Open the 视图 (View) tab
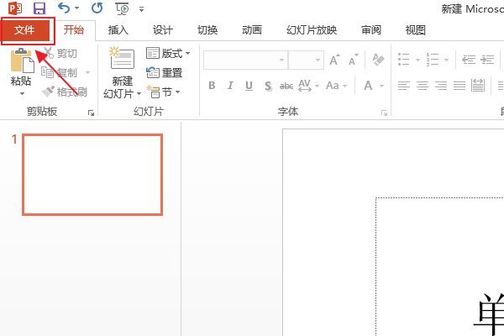Image resolution: width=504 pixels, height=336 pixels. [416, 30]
